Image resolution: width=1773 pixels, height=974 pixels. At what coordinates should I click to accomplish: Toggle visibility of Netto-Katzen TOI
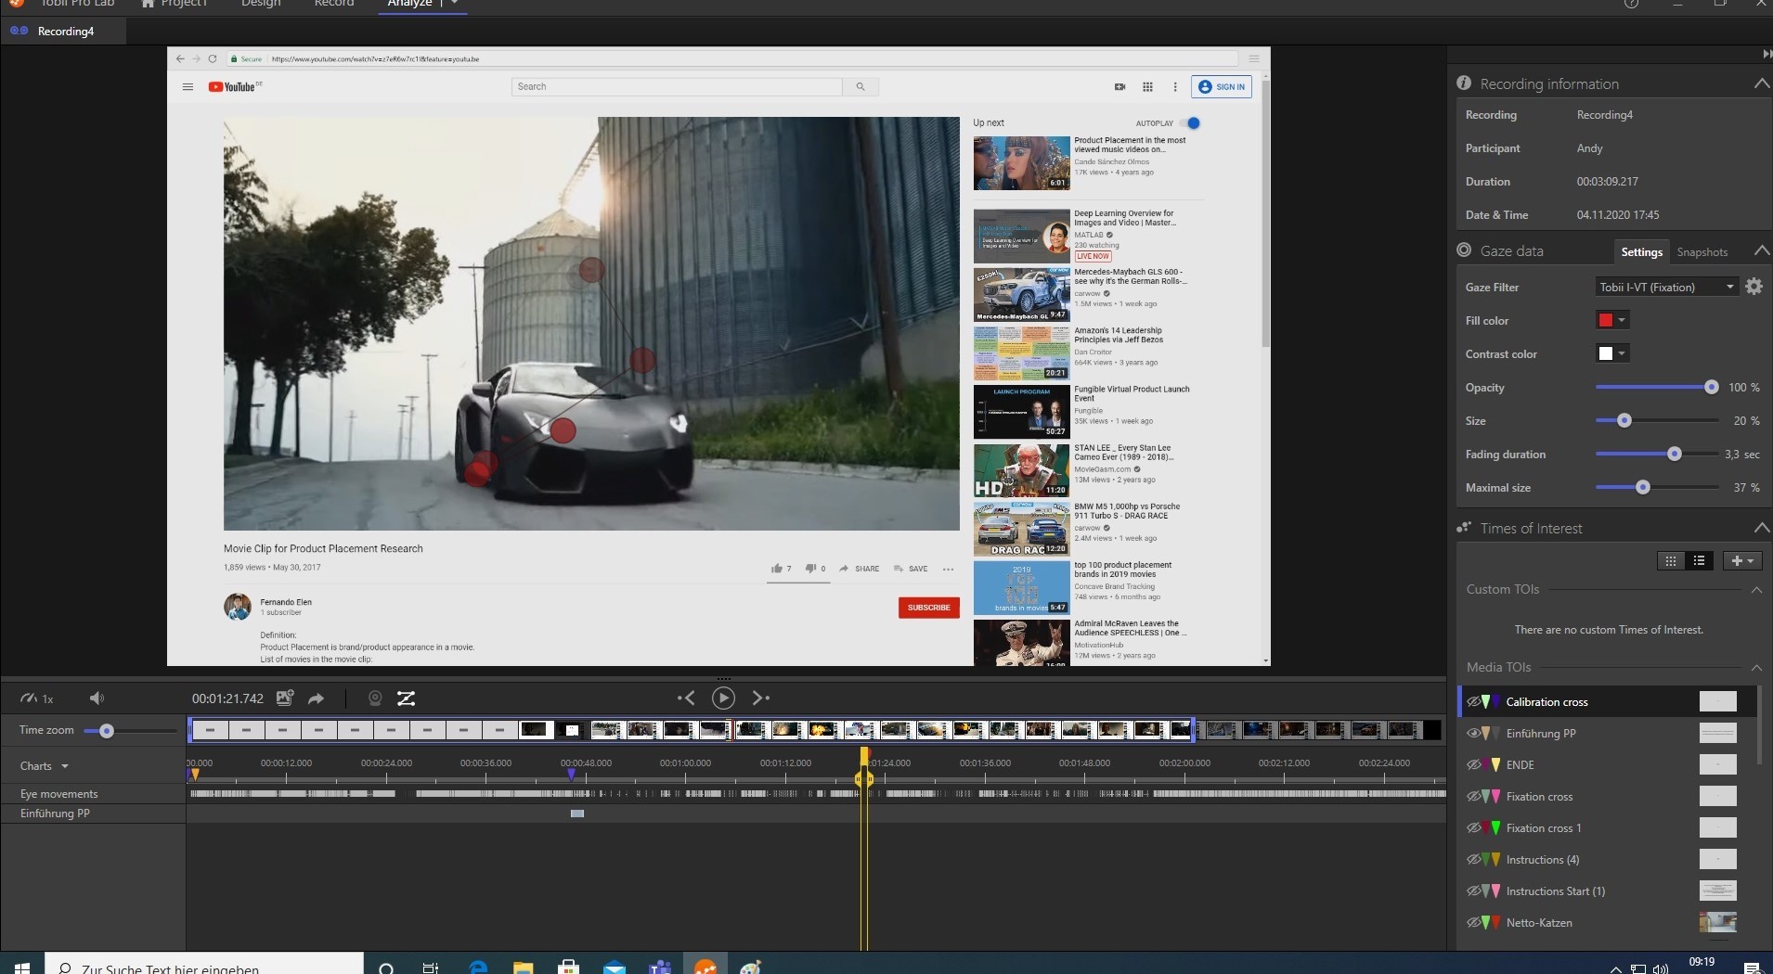[x=1473, y=922]
